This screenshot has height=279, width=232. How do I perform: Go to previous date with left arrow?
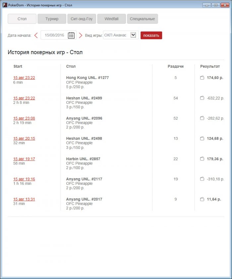click(x=36, y=35)
